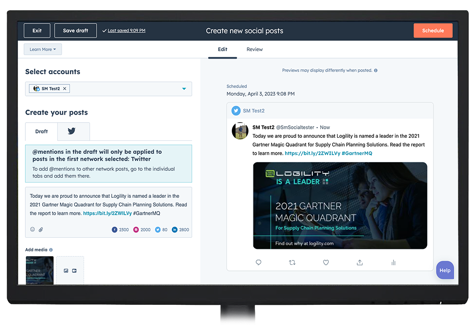
Task: Click the uploaded media thumbnail
Action: point(40,270)
